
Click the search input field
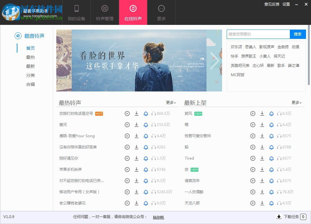(258, 34)
